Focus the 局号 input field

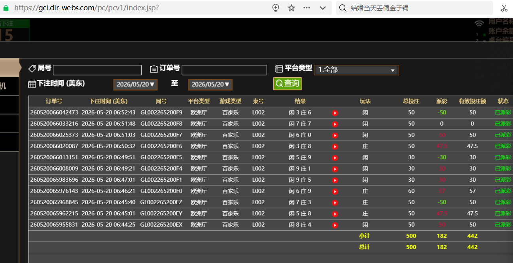click(97, 70)
